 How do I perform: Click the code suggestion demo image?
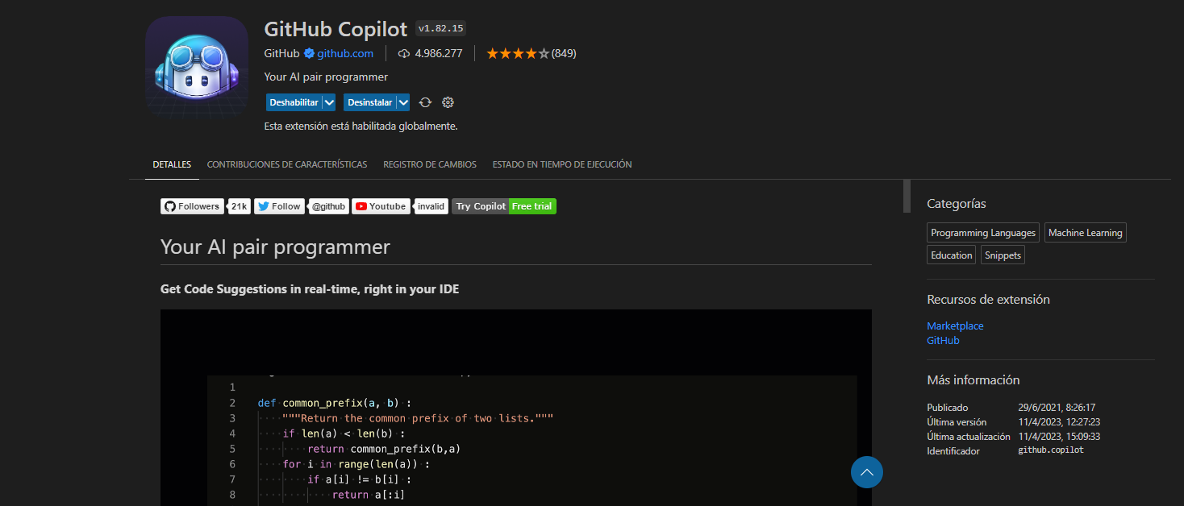point(516,408)
